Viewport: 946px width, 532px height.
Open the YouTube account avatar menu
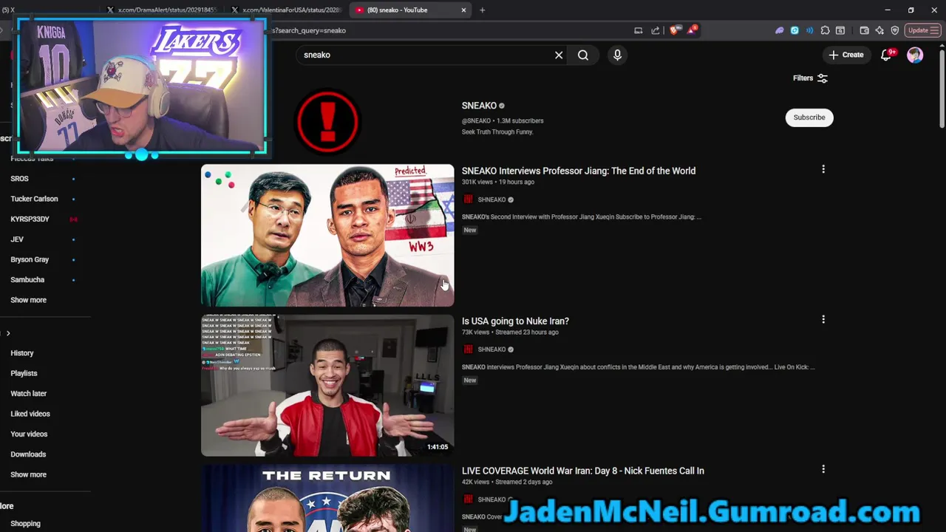[915, 55]
